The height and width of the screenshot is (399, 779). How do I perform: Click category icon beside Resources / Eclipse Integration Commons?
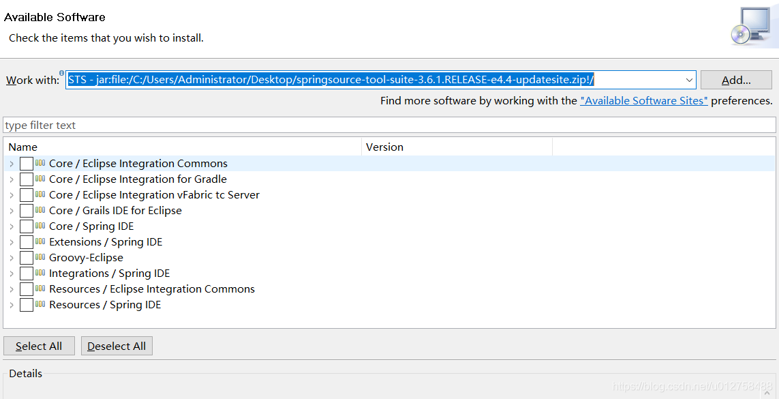coord(40,289)
